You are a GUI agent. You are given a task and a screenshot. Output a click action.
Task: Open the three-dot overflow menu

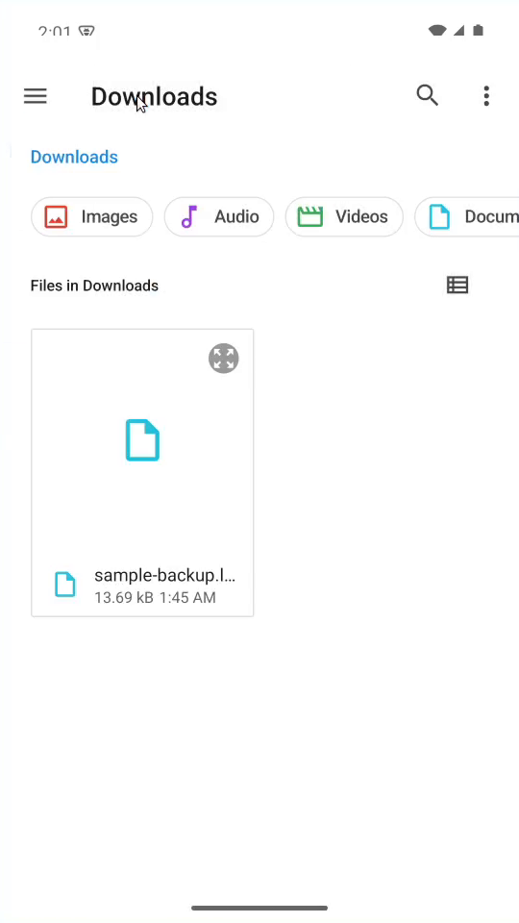486,96
